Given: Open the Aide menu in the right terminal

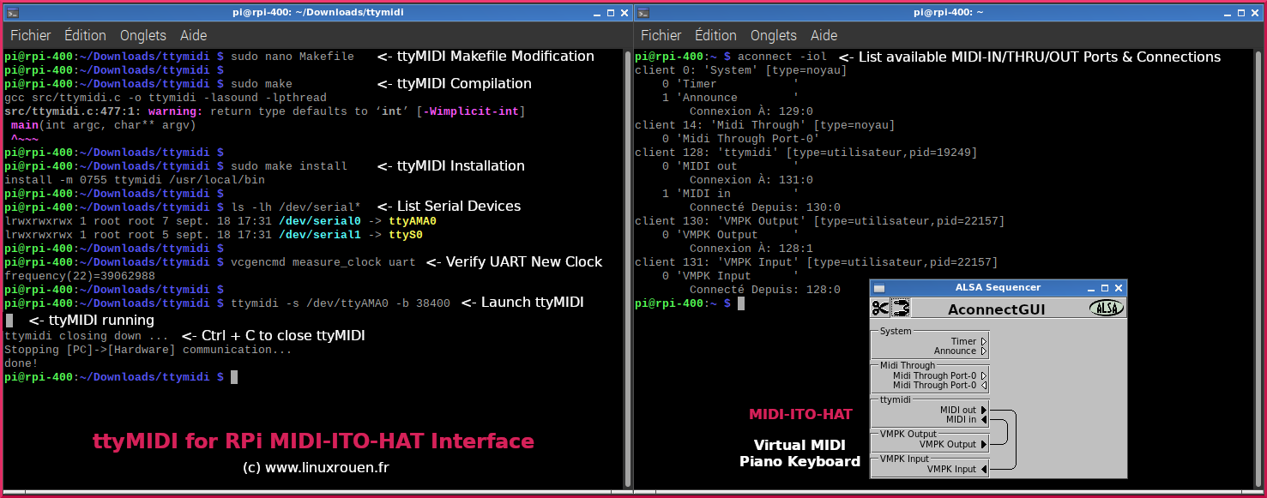Looking at the screenshot, I should pos(824,35).
